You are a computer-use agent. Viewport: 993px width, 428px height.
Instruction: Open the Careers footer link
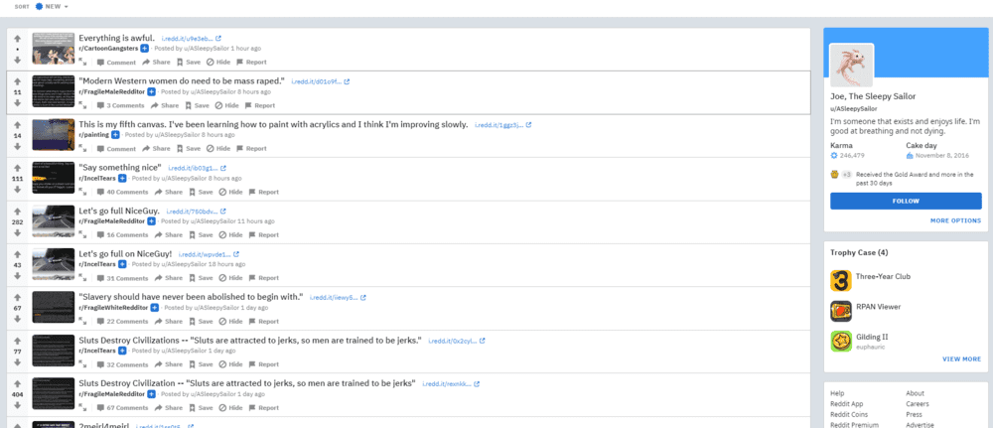pyautogui.click(x=918, y=404)
